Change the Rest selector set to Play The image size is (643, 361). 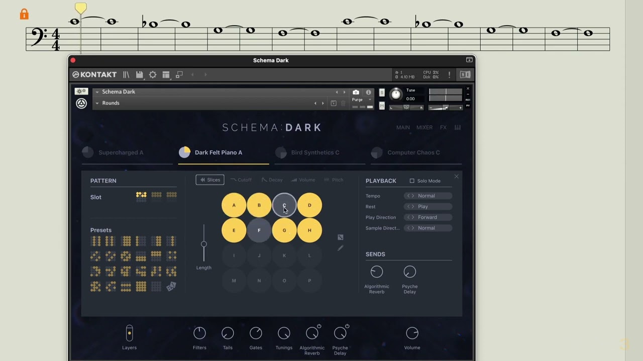point(428,207)
